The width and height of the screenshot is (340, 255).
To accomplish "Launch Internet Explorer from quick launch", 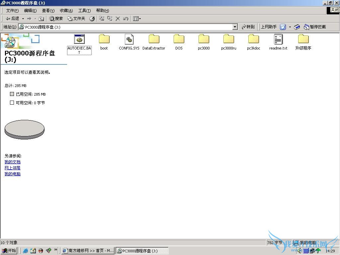I will 26,251.
